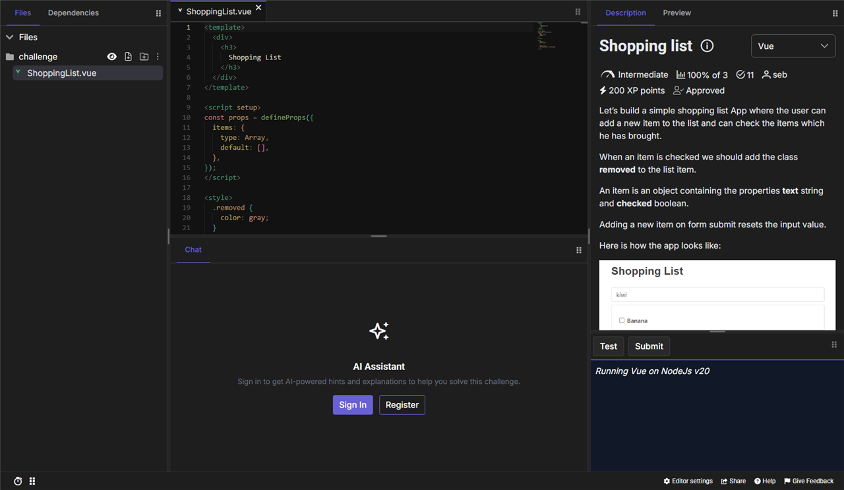Close the ShoppingList.vue editor tab
The width and height of the screenshot is (844, 490).
pos(258,8)
